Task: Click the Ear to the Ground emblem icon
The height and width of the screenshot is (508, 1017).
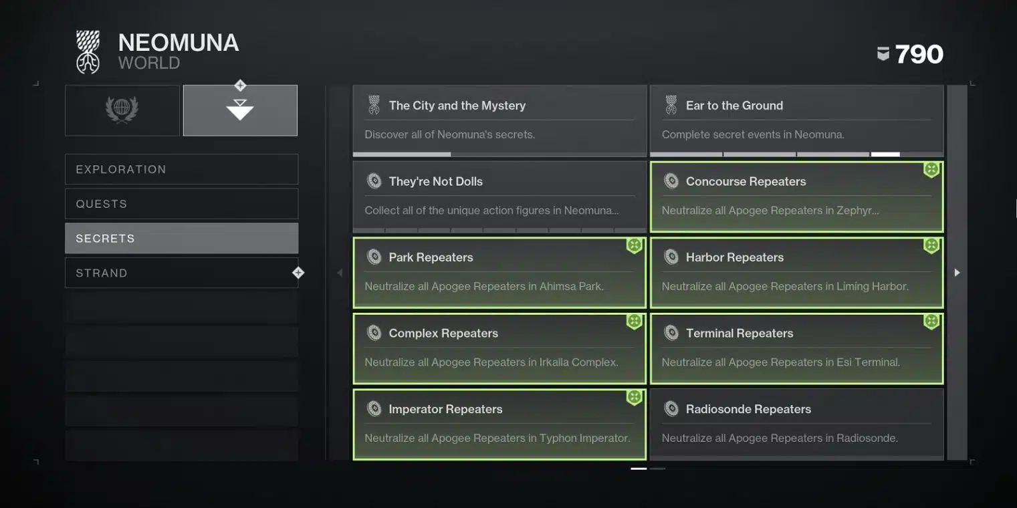Action: 671,105
